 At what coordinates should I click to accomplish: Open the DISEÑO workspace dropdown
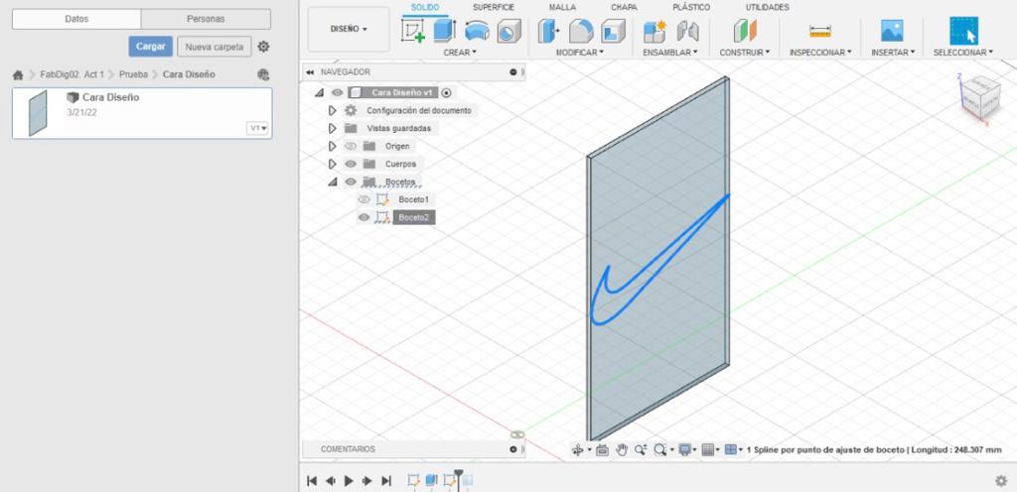[x=349, y=29]
